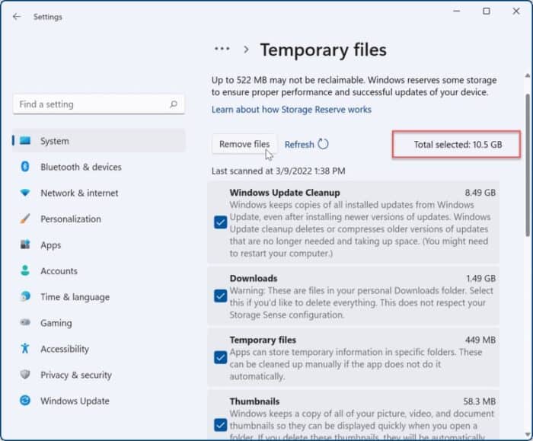Click into the Find a setting box

[x=91, y=104]
